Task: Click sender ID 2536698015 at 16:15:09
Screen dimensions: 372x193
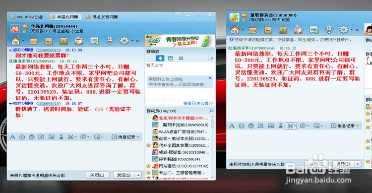Action: click(x=49, y=50)
